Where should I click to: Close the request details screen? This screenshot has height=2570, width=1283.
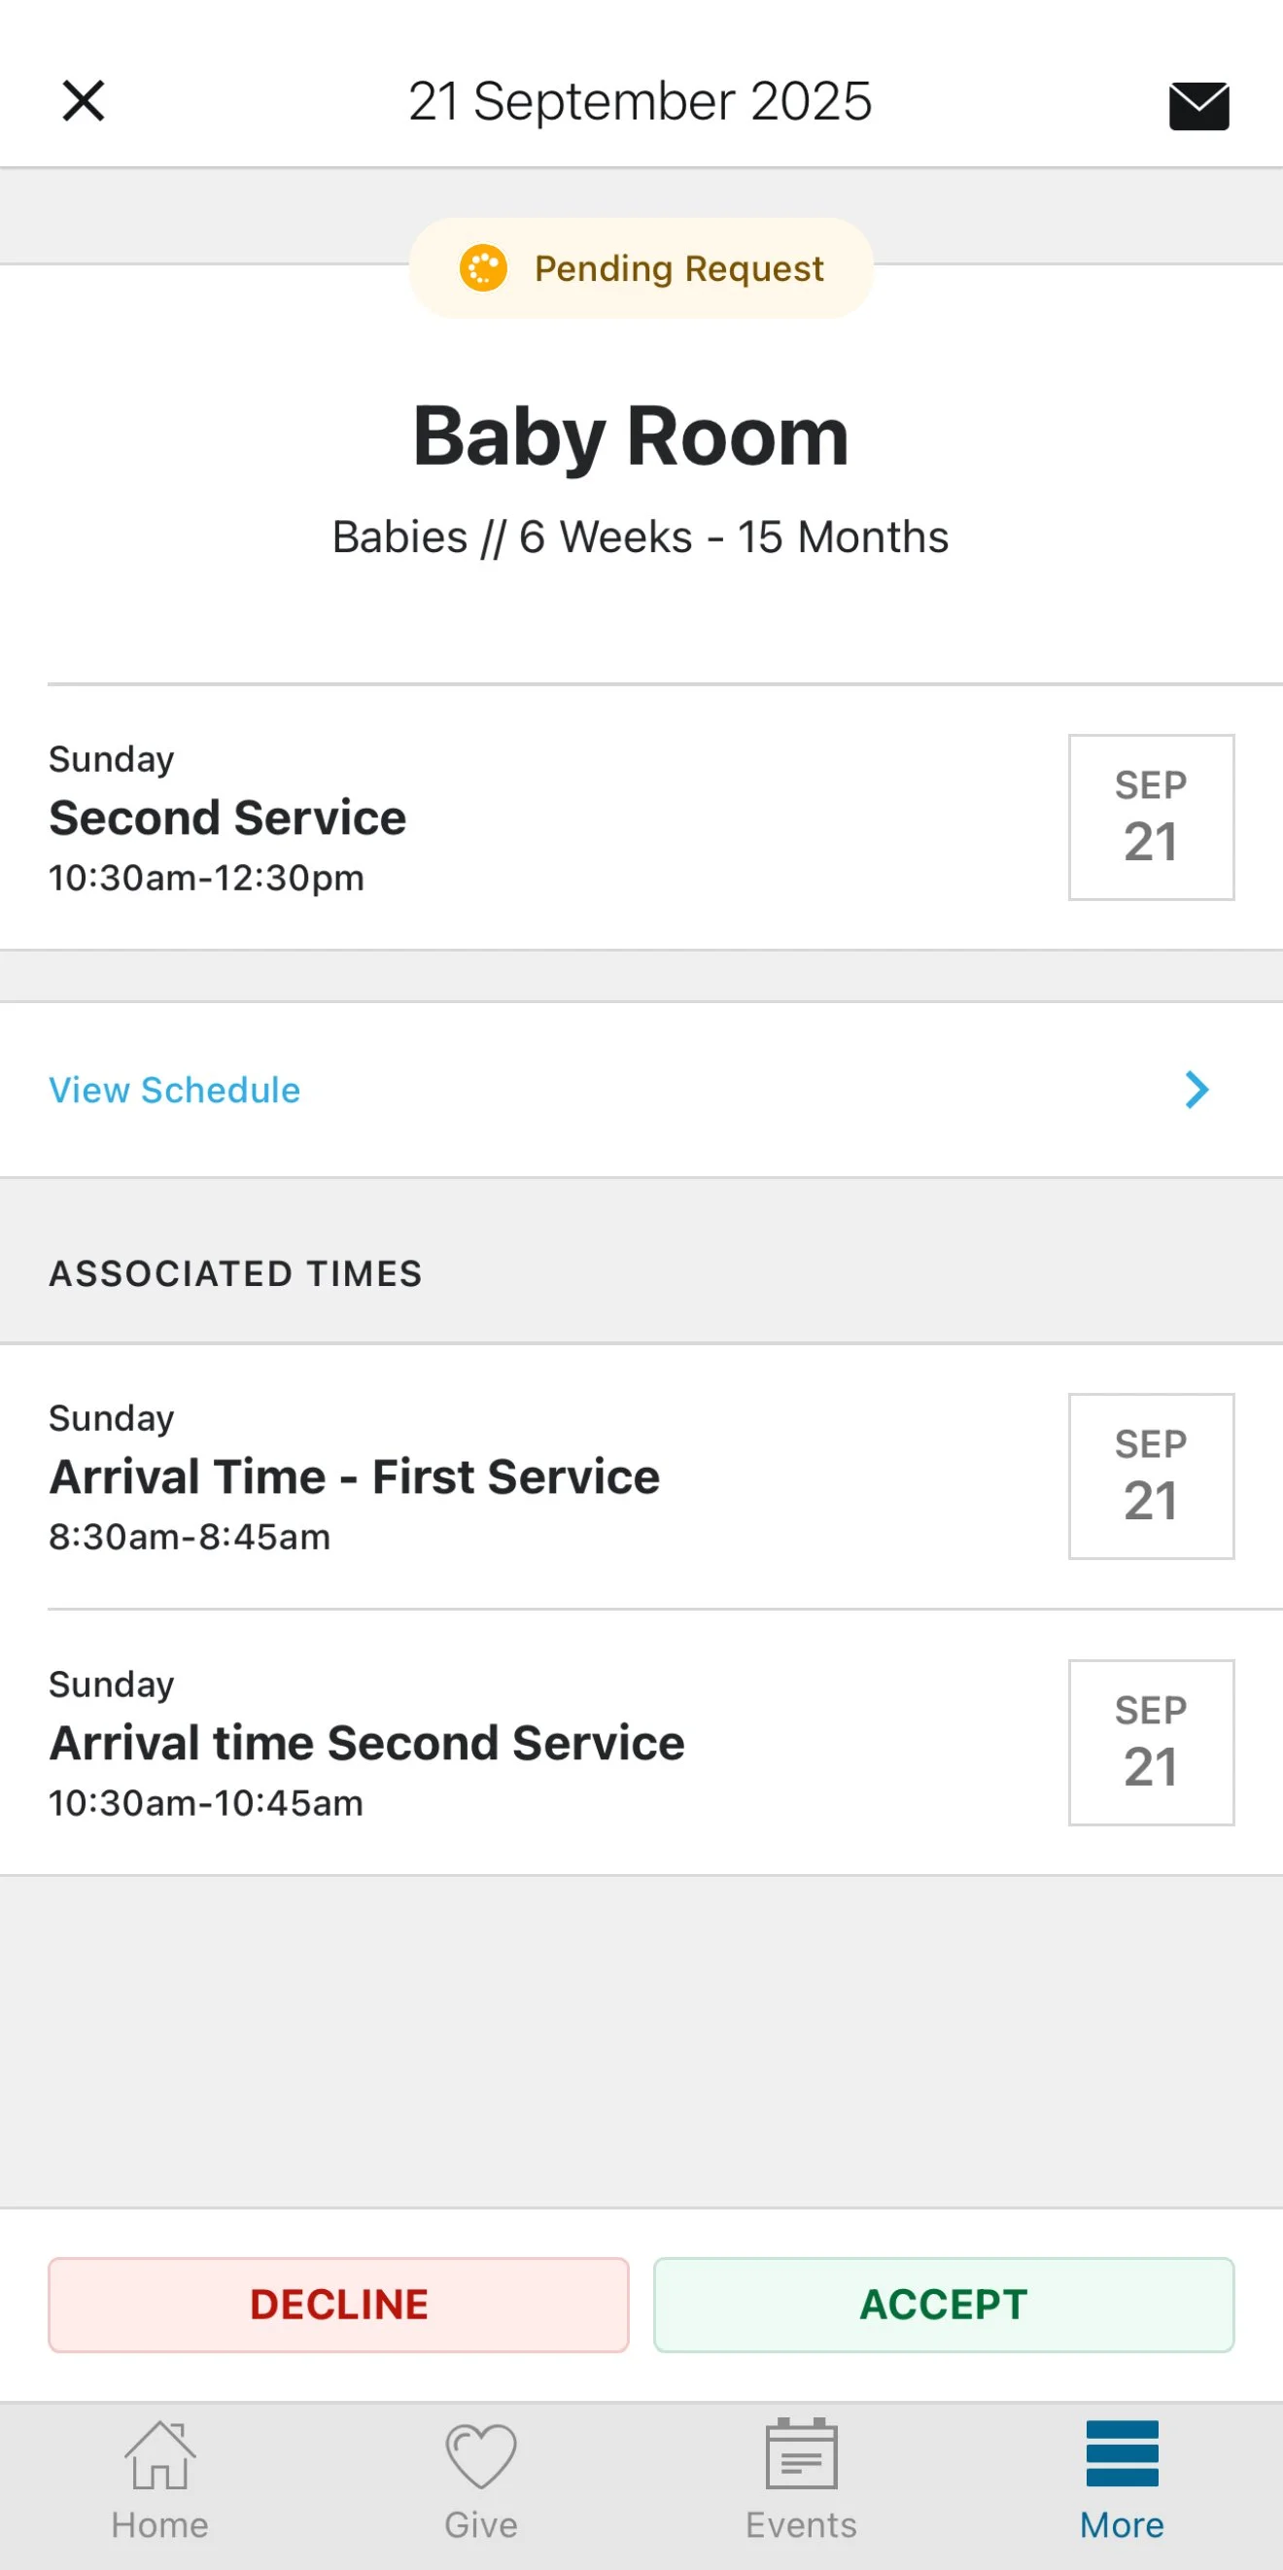(84, 101)
